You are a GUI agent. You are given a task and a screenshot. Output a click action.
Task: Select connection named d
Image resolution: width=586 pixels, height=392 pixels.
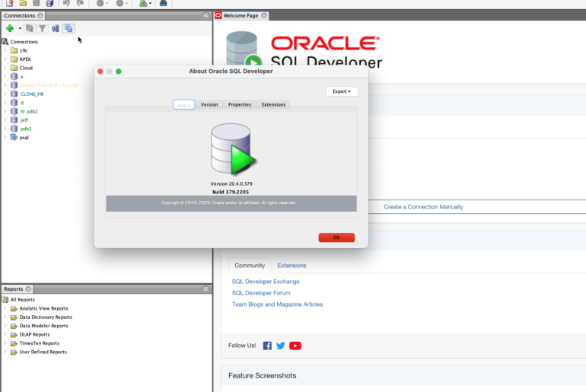click(x=21, y=103)
